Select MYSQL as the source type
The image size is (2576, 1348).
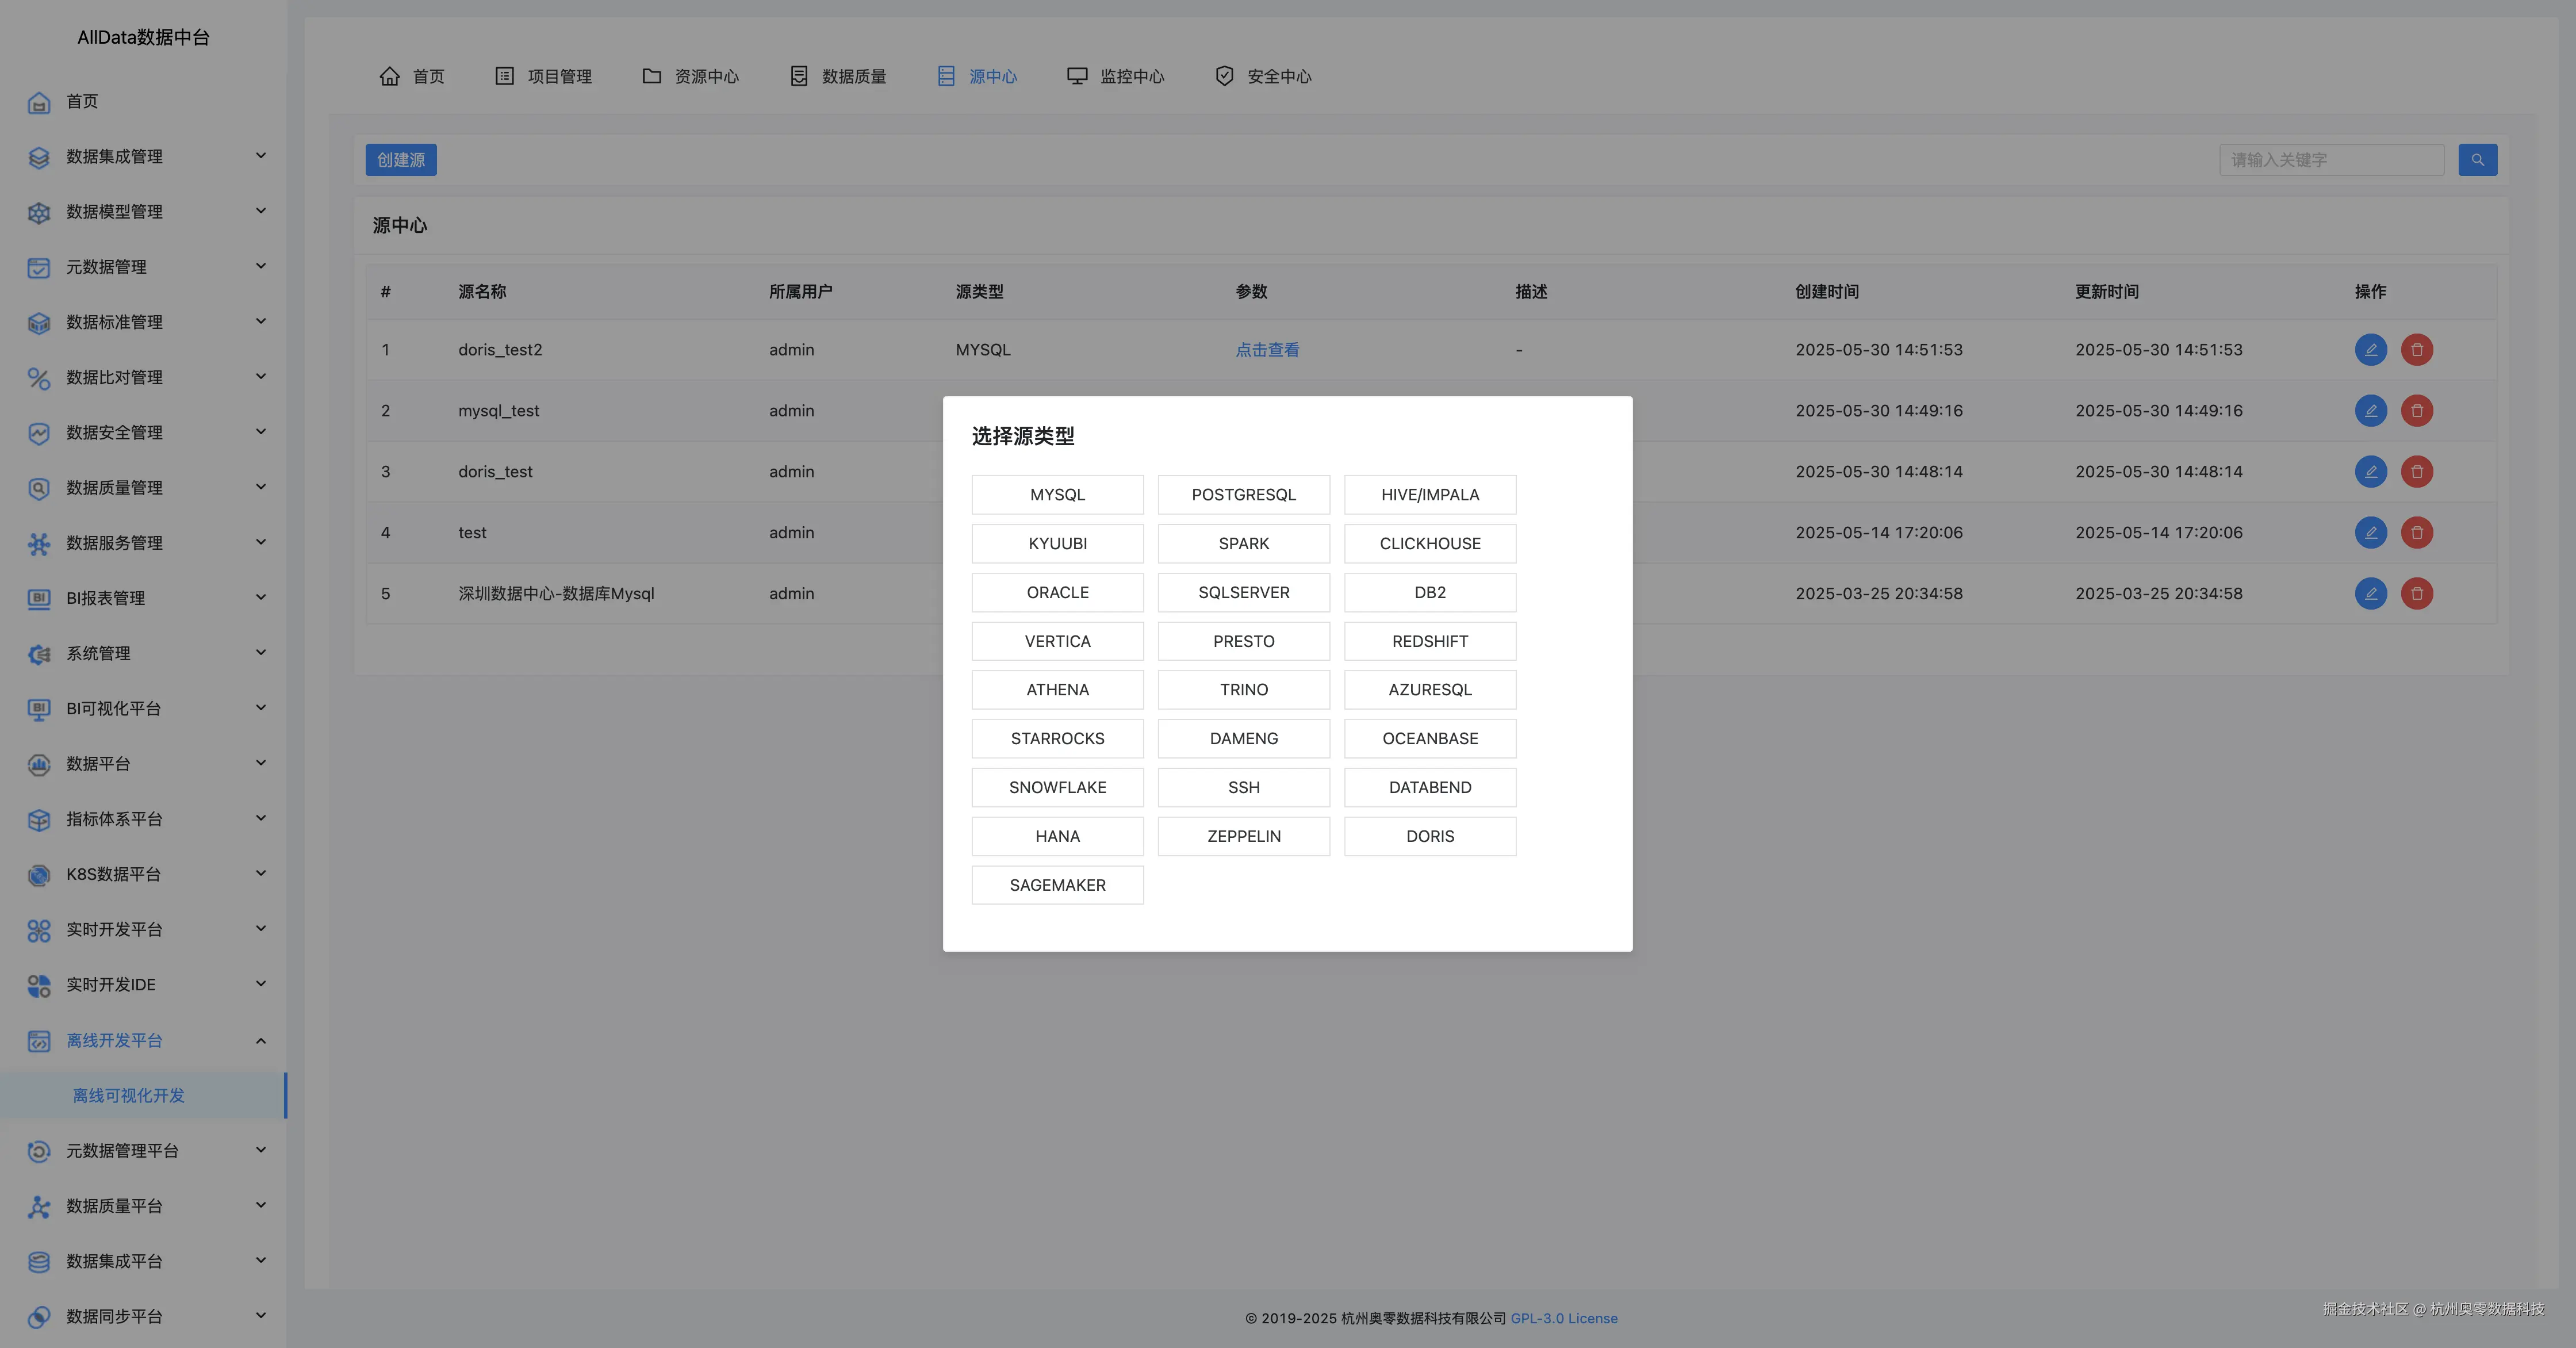pos(1057,495)
